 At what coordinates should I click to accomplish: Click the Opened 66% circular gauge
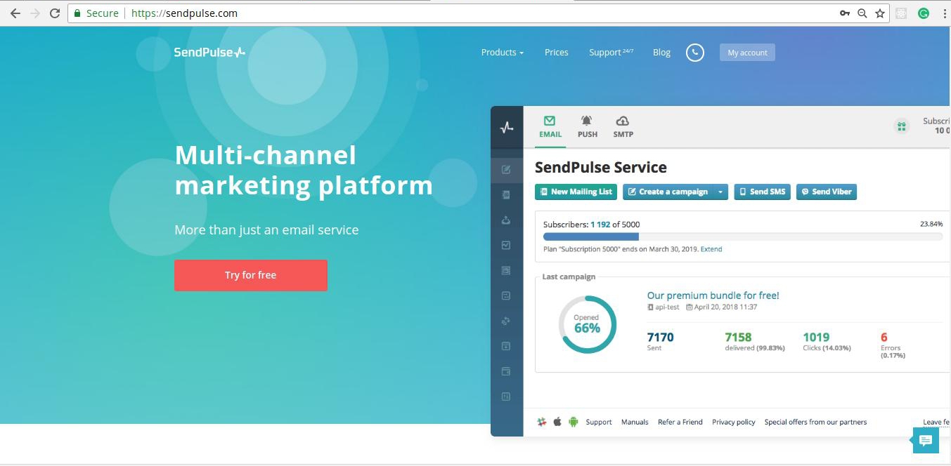click(587, 324)
